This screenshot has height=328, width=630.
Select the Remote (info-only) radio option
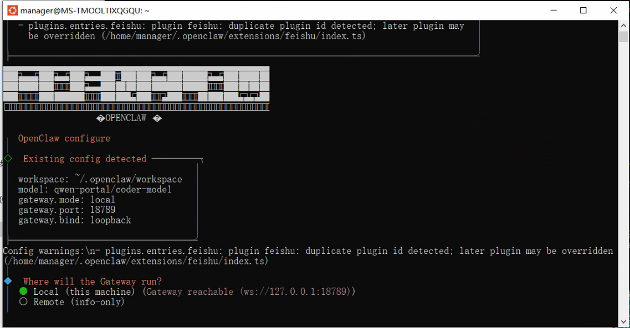(x=23, y=301)
